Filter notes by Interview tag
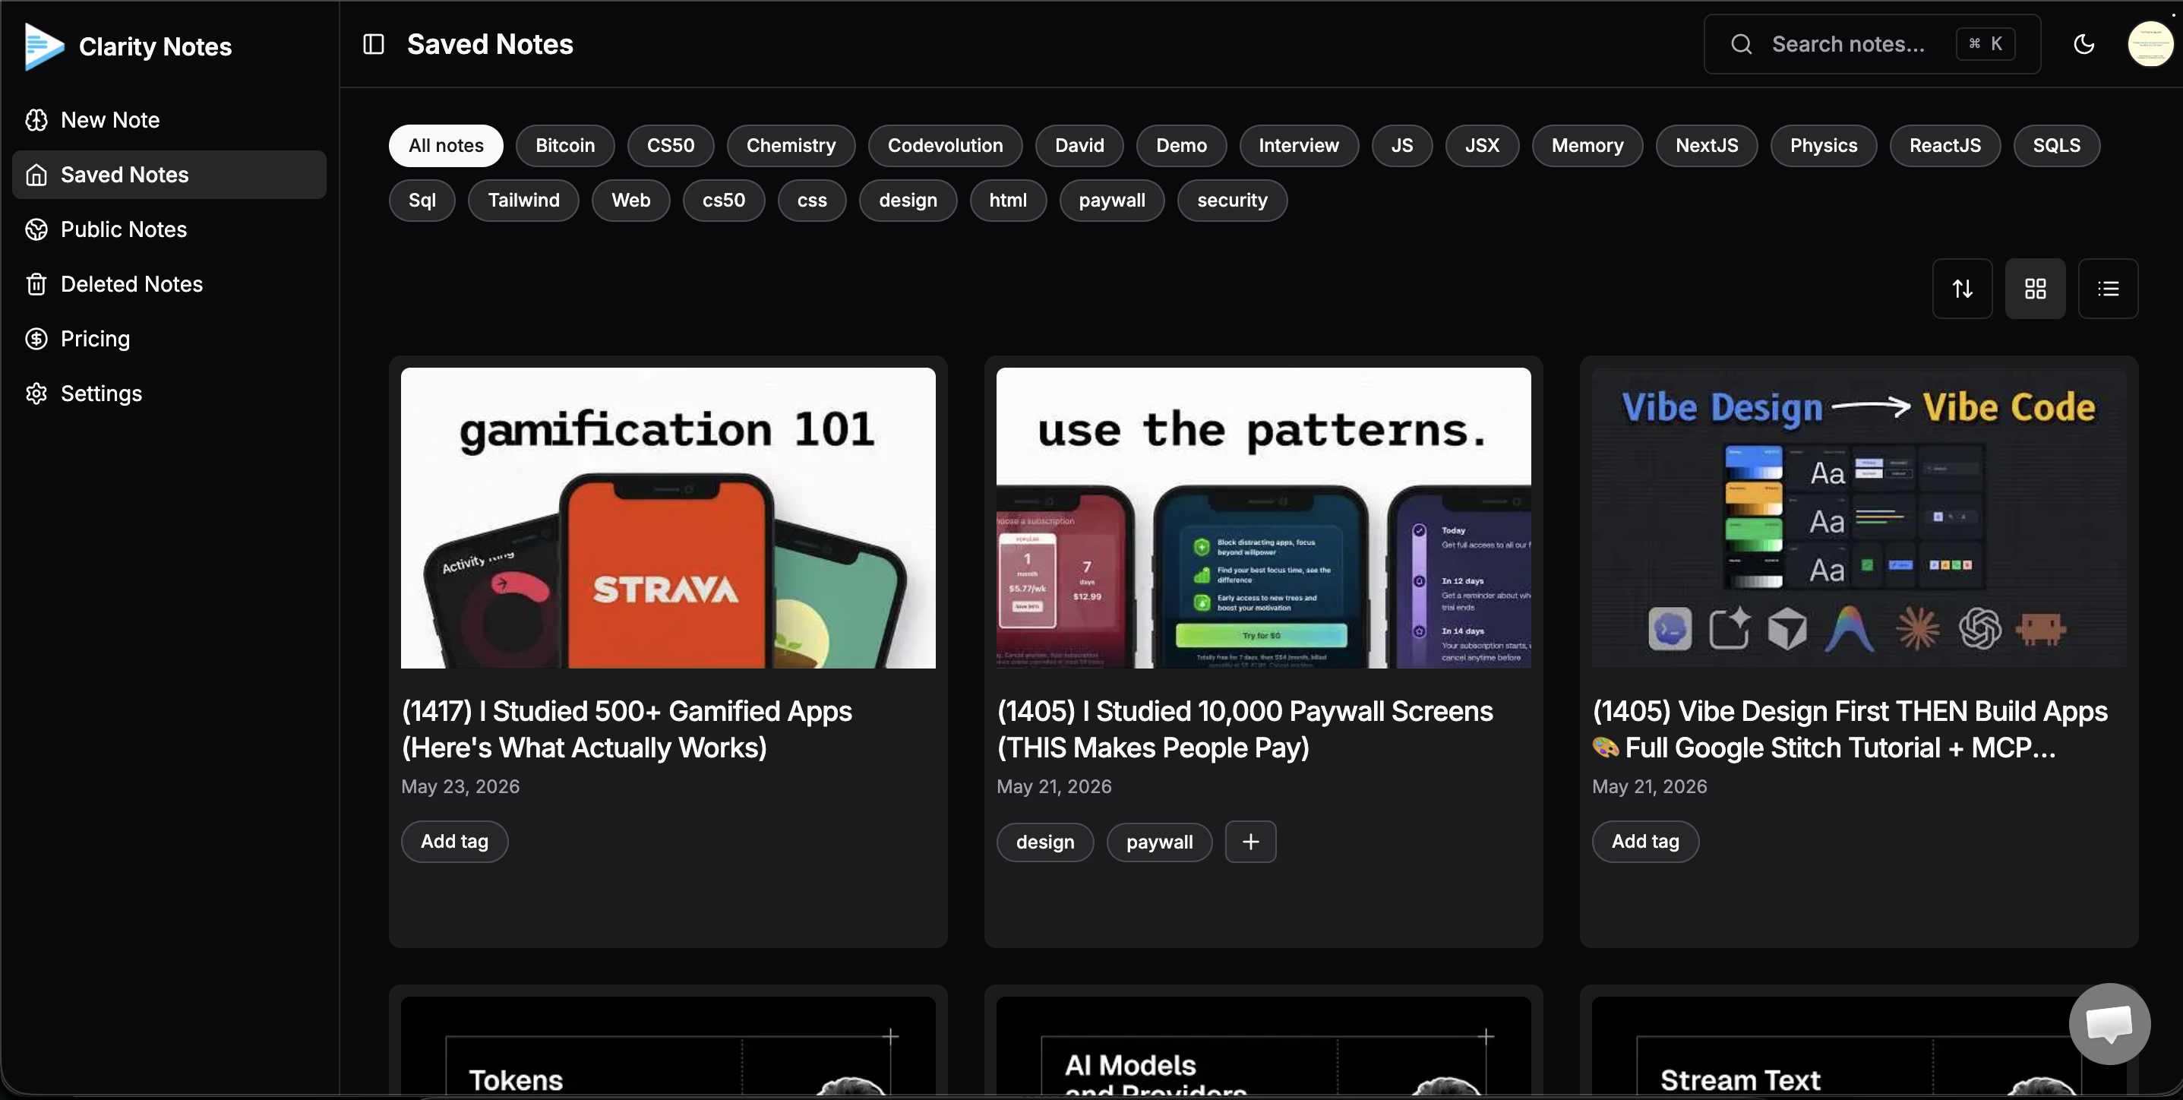 pos(1299,146)
